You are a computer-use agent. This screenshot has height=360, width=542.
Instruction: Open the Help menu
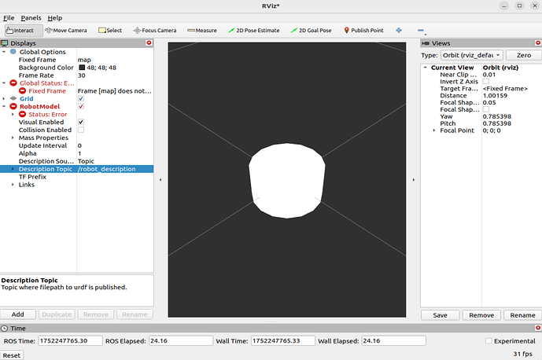pyautogui.click(x=54, y=18)
